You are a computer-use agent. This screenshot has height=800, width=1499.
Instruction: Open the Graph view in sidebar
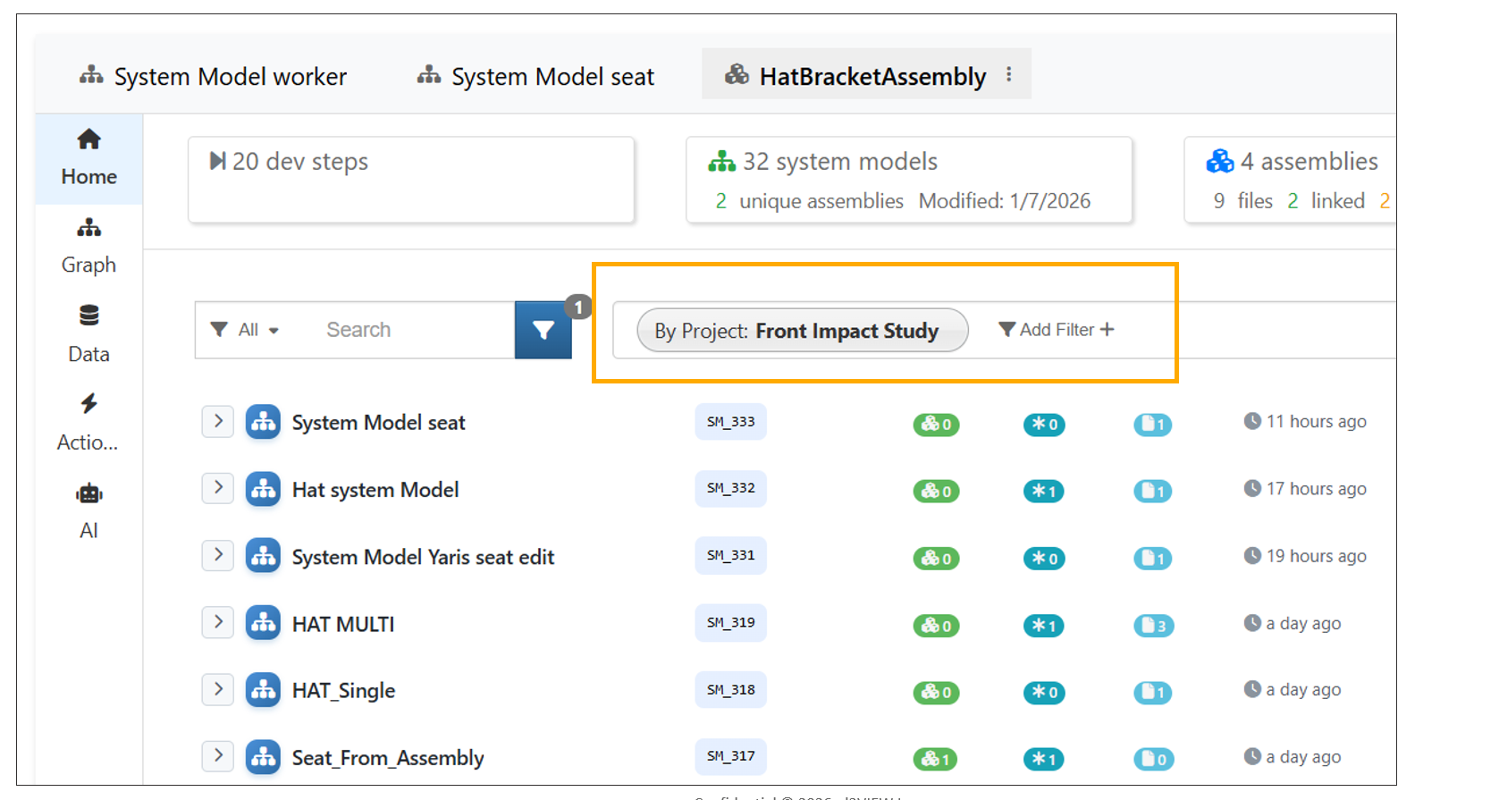[88, 246]
